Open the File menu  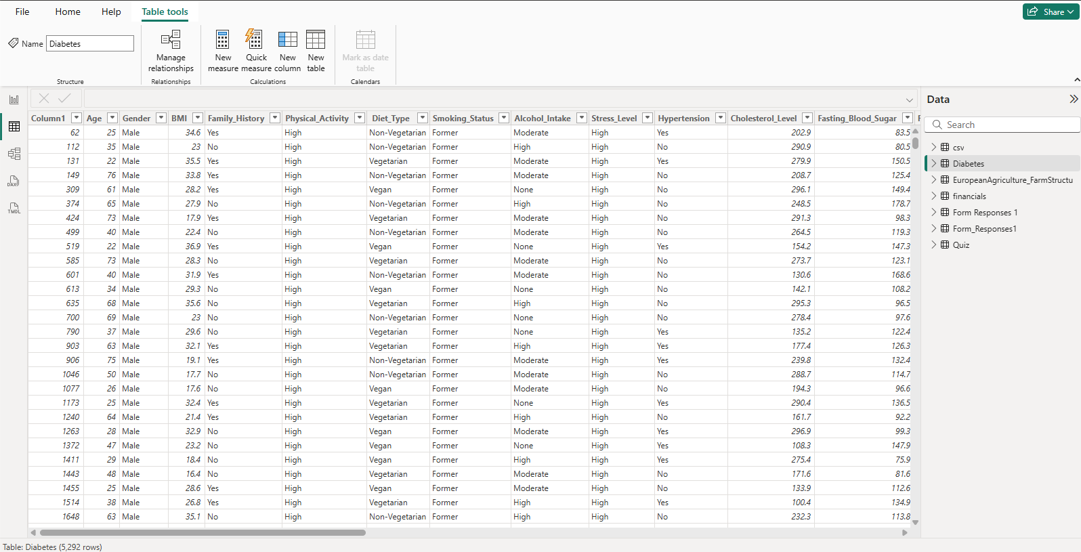click(x=22, y=12)
